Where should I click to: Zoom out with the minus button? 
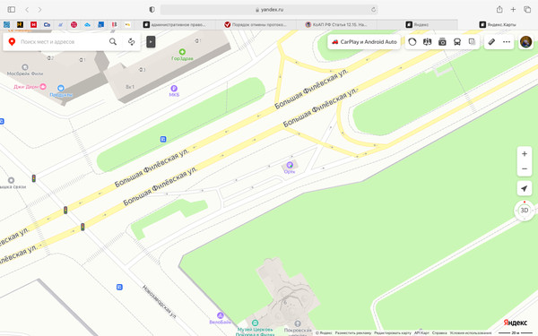click(525, 169)
